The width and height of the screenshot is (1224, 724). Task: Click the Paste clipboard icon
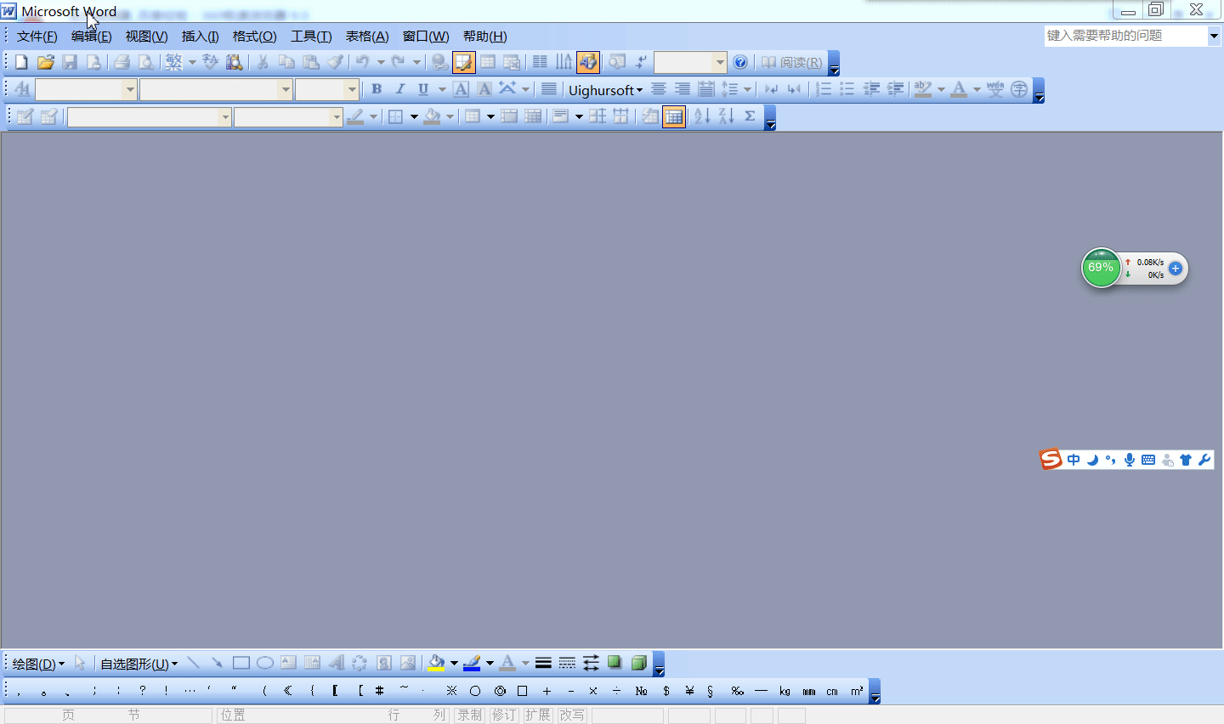(x=311, y=62)
